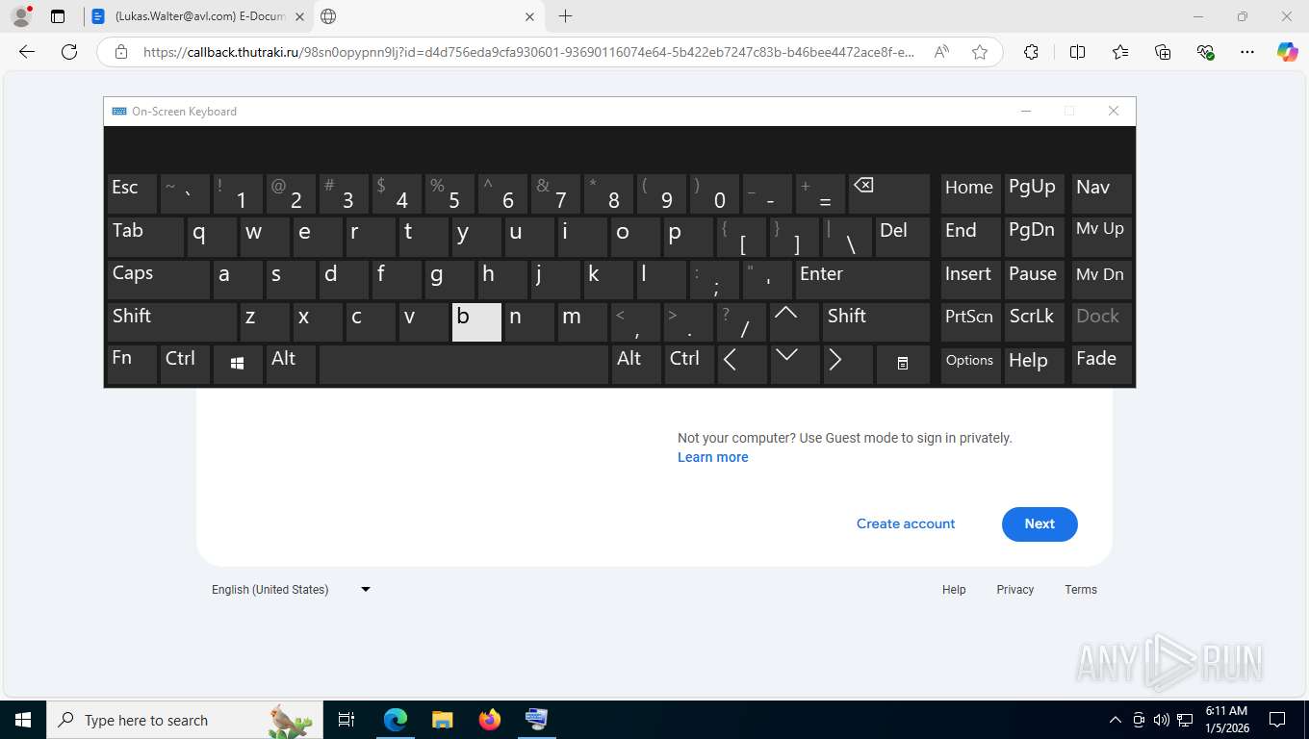This screenshot has height=739, width=1309.
Task: Click the Help key on keyboard
Action: tap(1034, 364)
